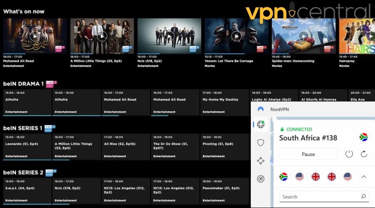Open The Dr Oz Show program card
375x208 pixels.
tap(175, 147)
